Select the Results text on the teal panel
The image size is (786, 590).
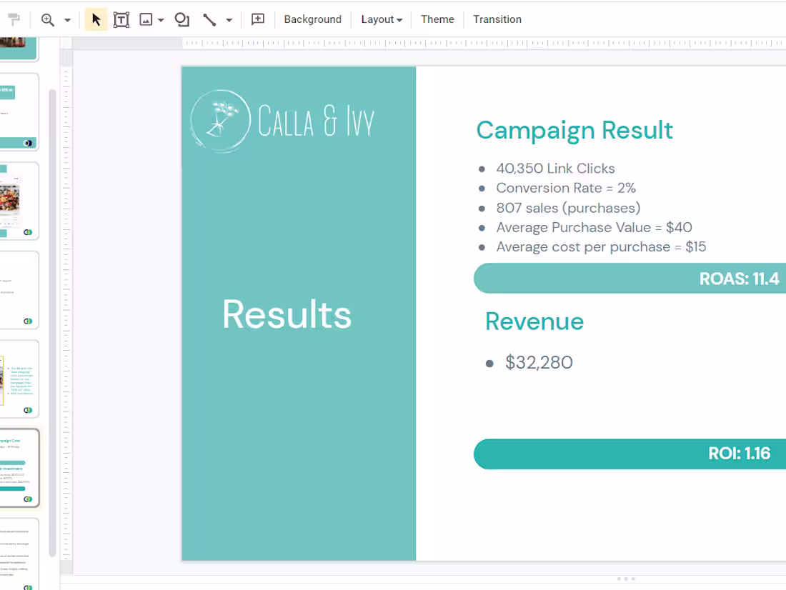click(x=286, y=314)
